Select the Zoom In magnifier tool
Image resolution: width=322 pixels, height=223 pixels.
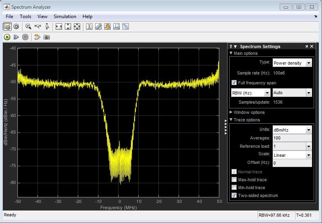pyautogui.click(x=28, y=27)
